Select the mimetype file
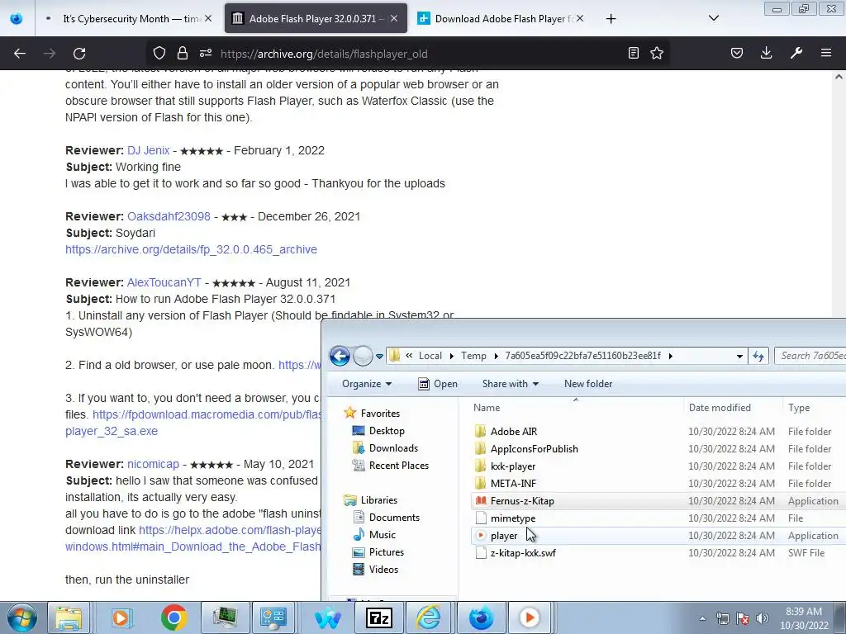 (512, 518)
